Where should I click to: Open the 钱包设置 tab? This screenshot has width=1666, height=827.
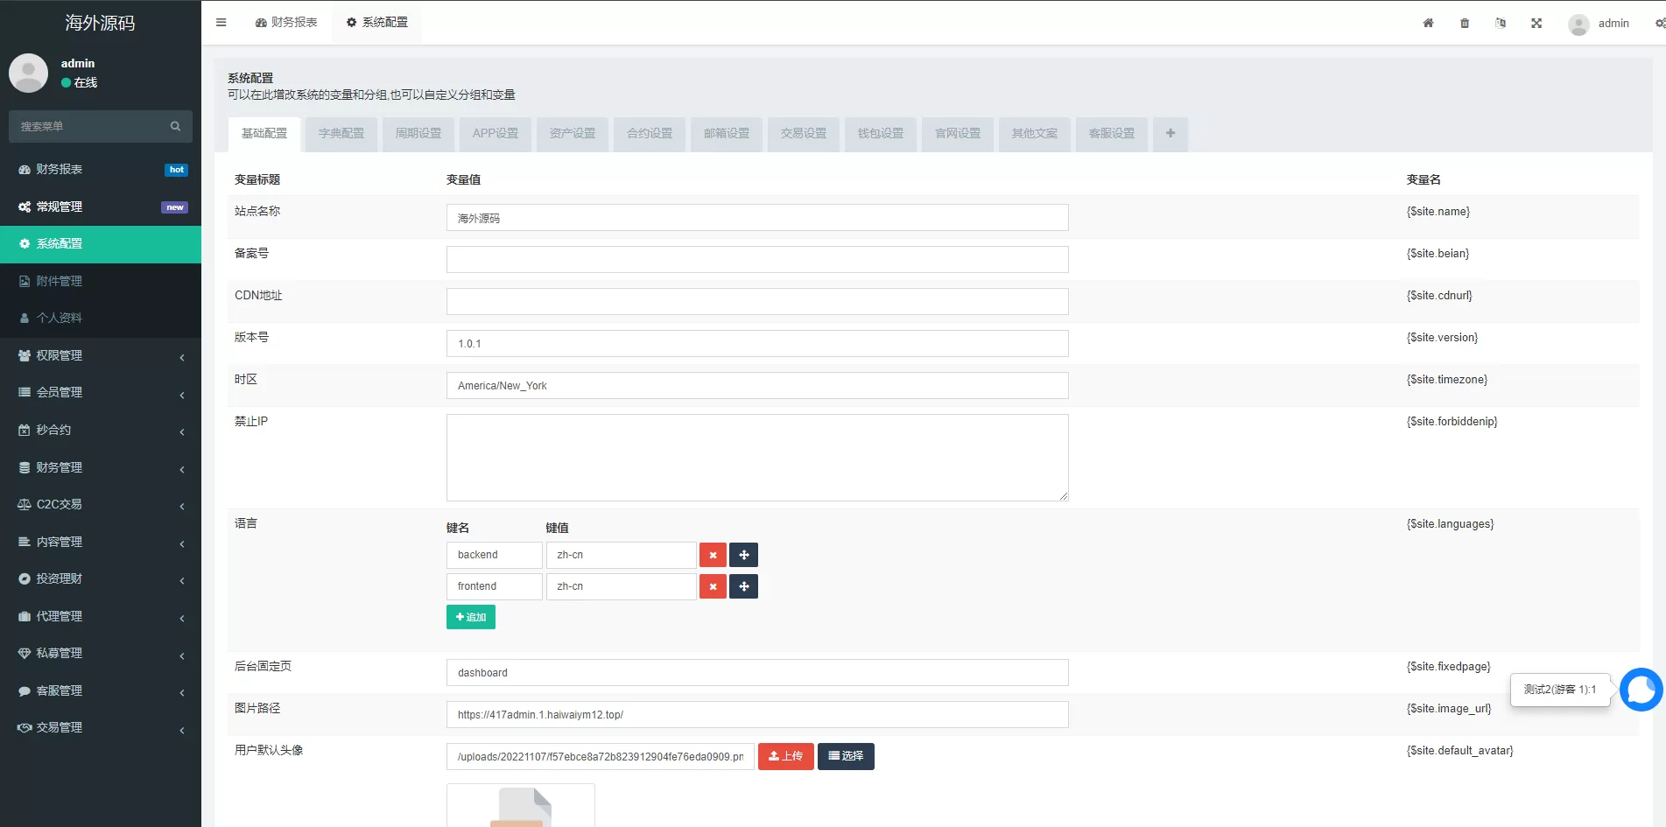point(880,134)
